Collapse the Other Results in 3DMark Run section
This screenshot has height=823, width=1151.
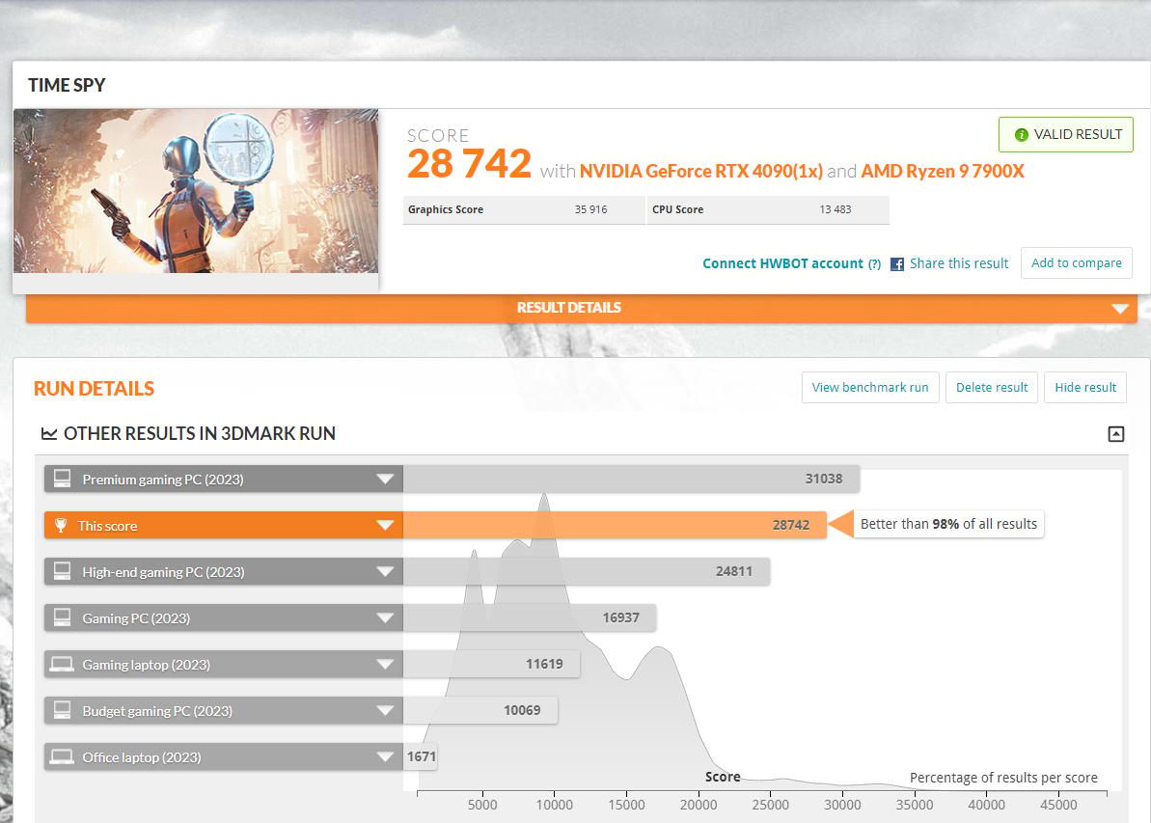point(1115,434)
